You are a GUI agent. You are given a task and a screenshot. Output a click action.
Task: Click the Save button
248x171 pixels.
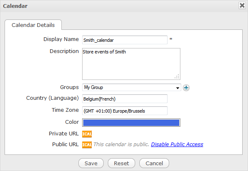[91, 163]
